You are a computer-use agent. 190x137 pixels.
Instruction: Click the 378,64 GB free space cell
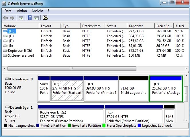coord(164,51)
